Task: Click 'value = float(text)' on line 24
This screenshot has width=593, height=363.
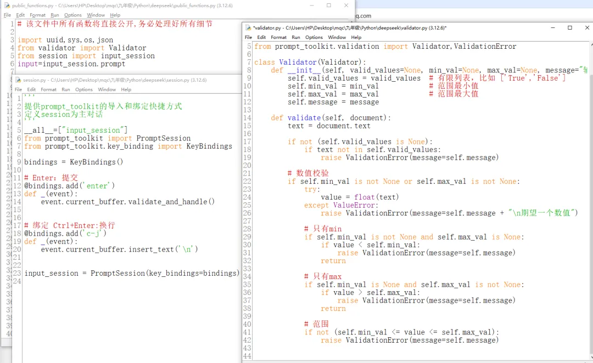Action: (360, 197)
